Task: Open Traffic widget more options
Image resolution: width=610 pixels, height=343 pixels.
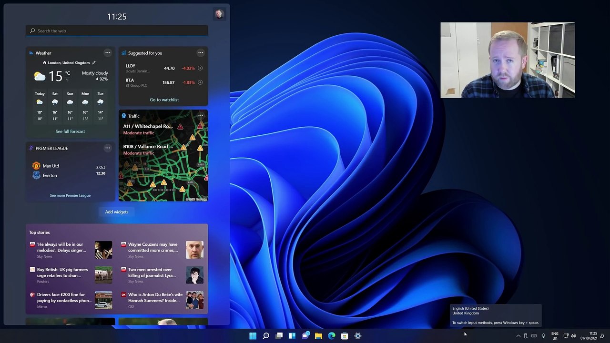Action: click(201, 116)
